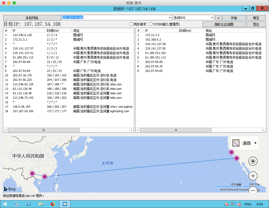Launch PowerShell from the taskbar
This screenshot has height=208, width=269.
coord(28,204)
